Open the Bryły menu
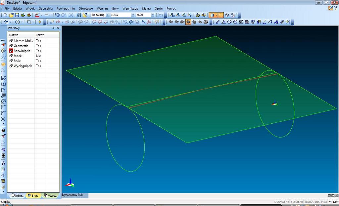 (x=116, y=8)
